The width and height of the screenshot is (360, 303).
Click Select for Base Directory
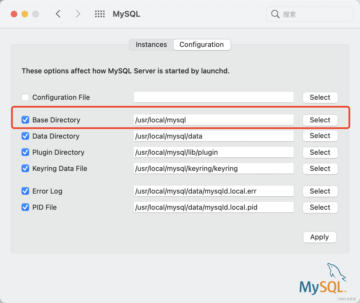(x=320, y=120)
